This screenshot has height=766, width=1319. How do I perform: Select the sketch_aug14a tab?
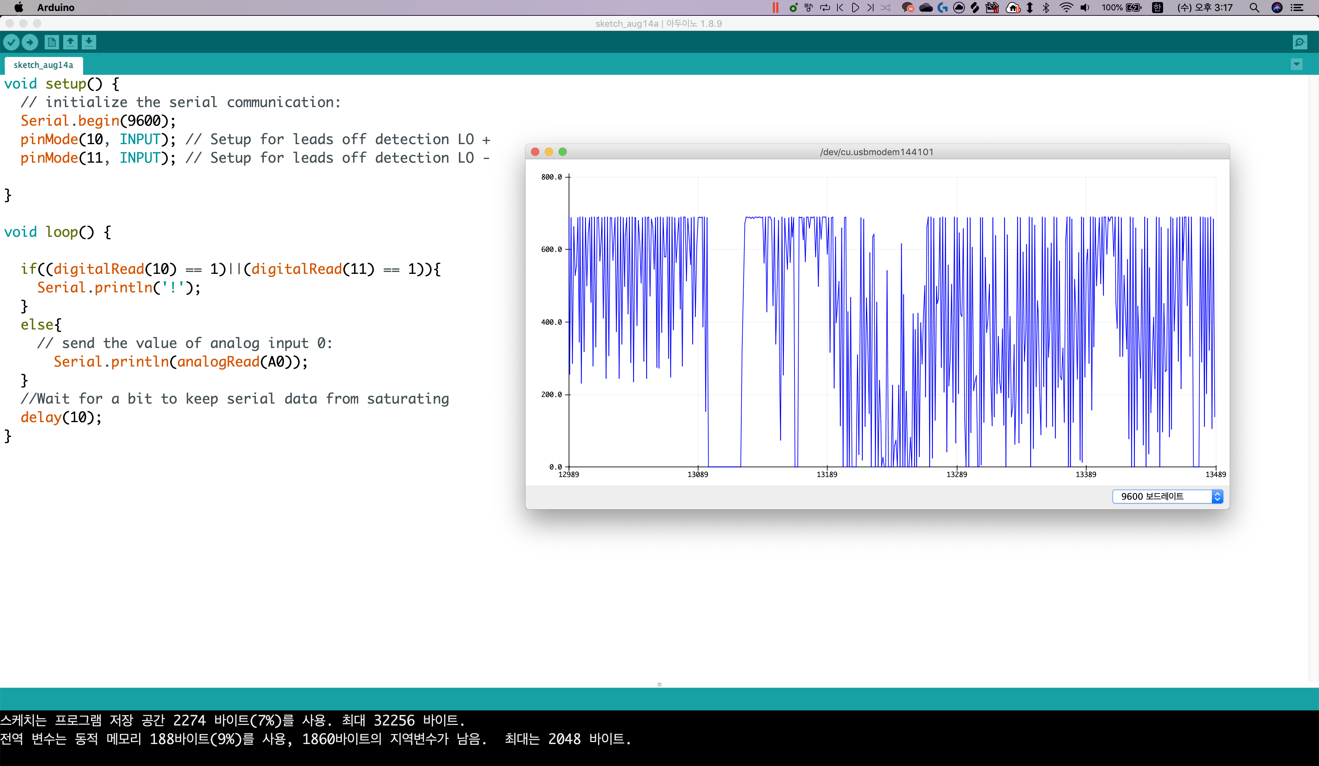[43, 65]
